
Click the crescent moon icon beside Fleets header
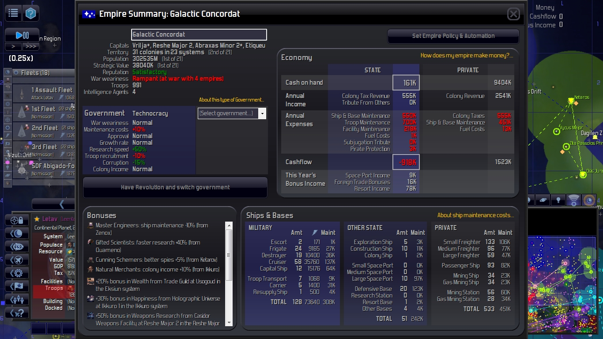(8, 72)
